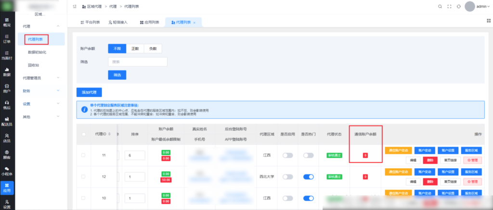Tick the select-all checkbox in table header
The height and width of the screenshot is (210, 493).
(83, 134)
